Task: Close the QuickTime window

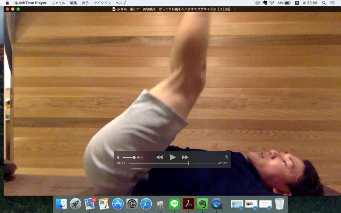Action: coord(7,9)
